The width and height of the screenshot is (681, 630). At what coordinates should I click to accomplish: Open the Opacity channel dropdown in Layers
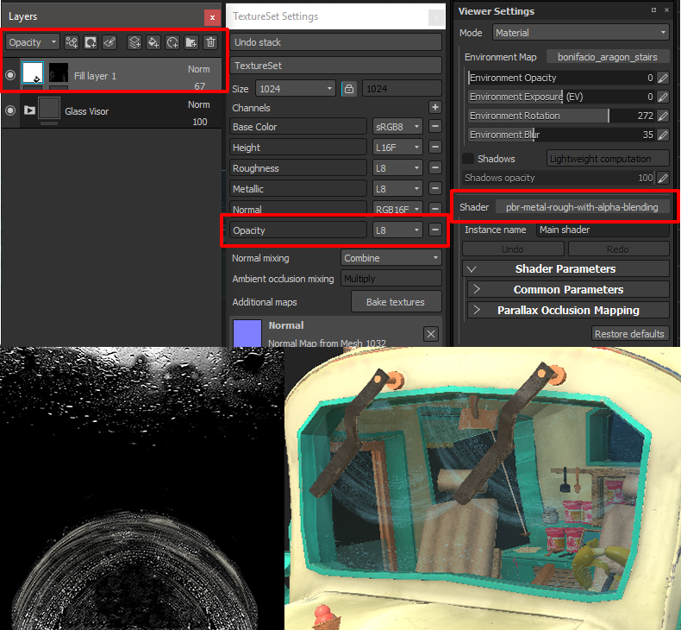click(x=33, y=42)
